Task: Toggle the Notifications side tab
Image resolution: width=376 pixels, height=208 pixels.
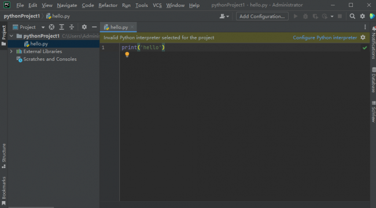Action: coord(373,42)
